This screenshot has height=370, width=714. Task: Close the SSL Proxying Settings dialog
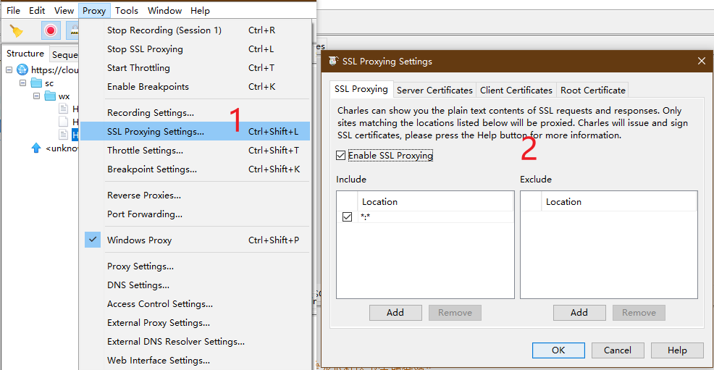pos(701,61)
